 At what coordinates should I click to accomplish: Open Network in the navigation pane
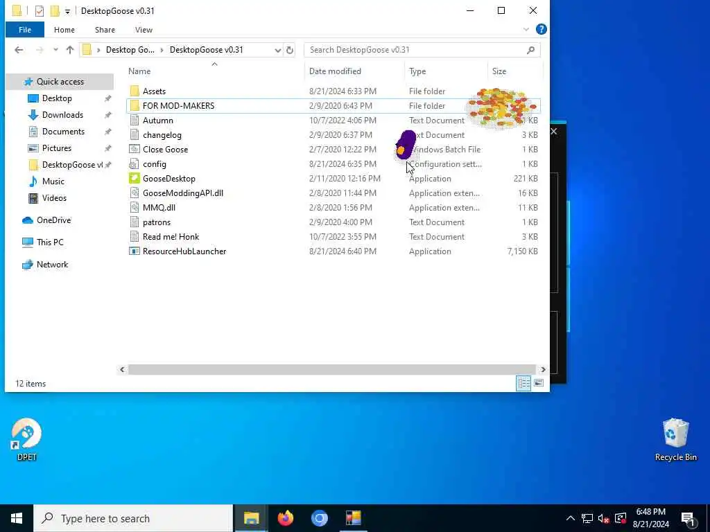pyautogui.click(x=52, y=265)
